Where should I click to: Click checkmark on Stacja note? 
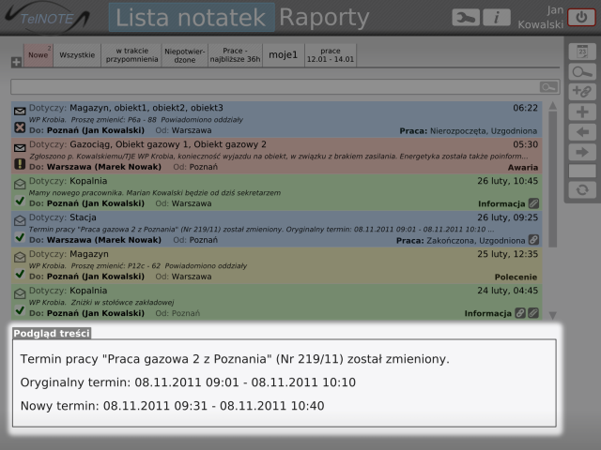tap(20, 237)
